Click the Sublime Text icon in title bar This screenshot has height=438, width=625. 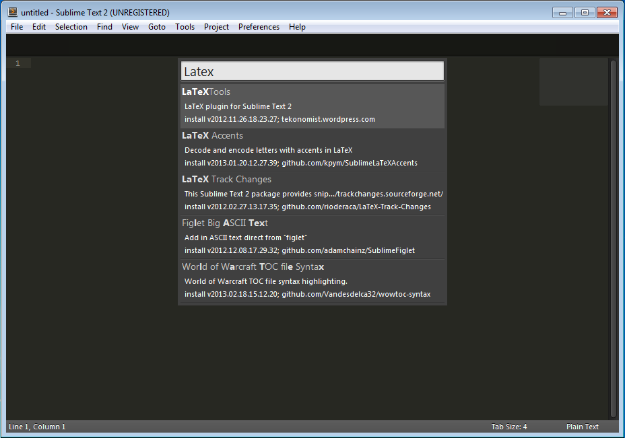[x=13, y=12]
